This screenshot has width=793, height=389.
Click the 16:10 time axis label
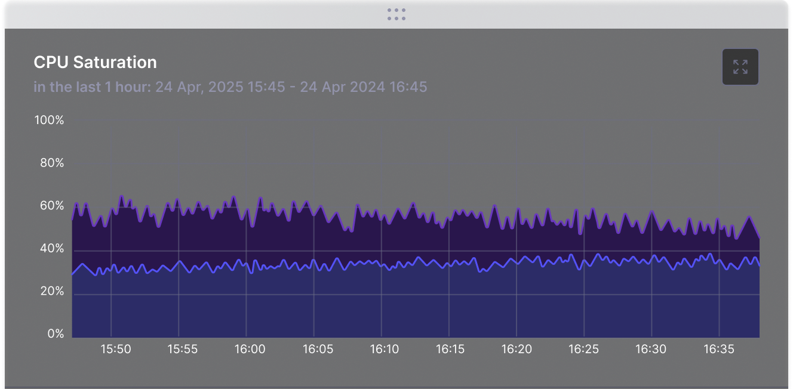(x=385, y=350)
